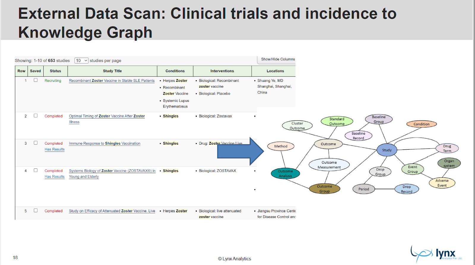The image size is (475, 265).
Task: Check the Saved box for row 5
Action: click(x=36, y=210)
